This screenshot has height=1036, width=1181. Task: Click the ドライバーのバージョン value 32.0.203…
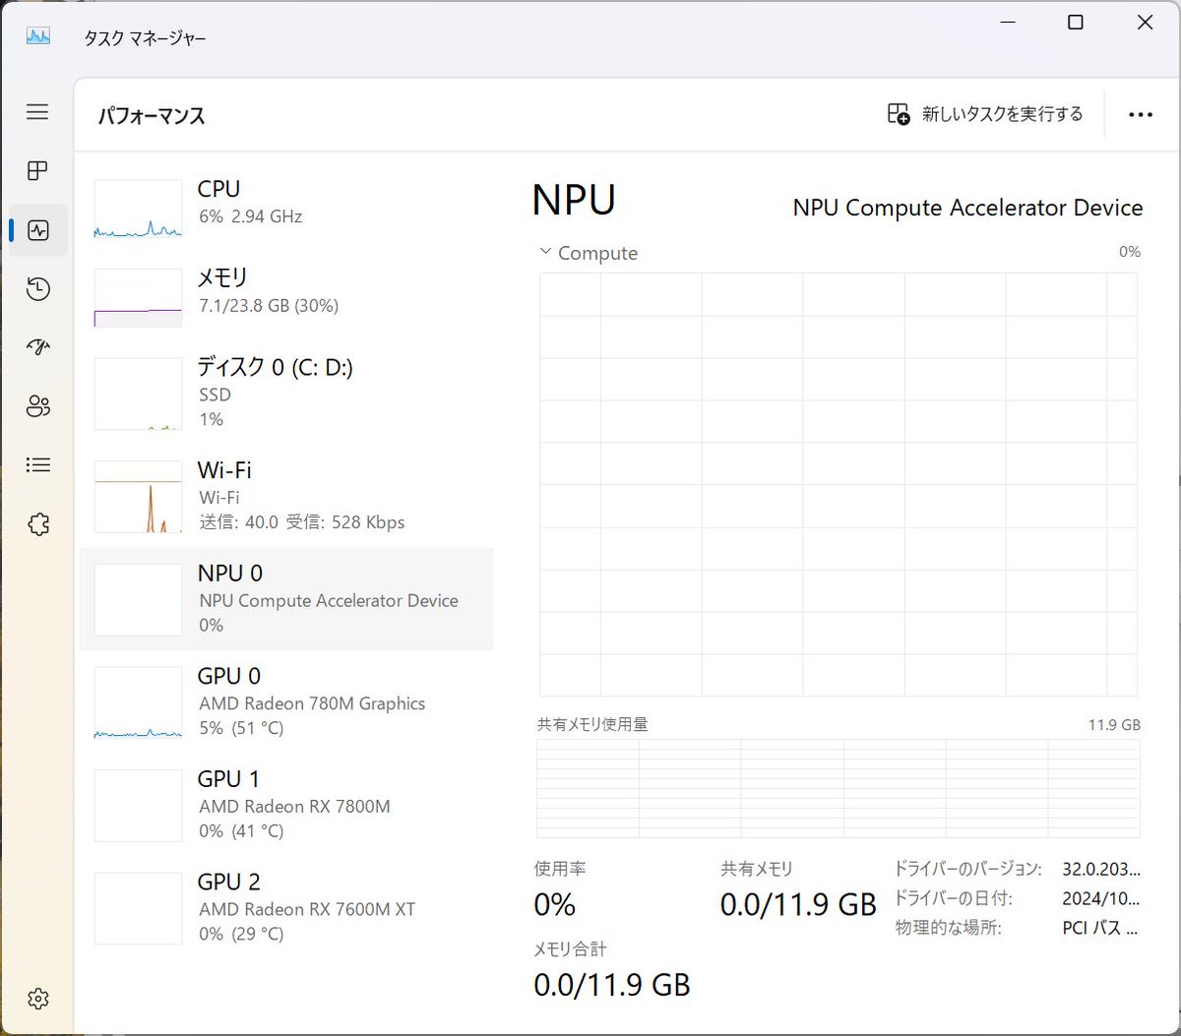click(1101, 870)
